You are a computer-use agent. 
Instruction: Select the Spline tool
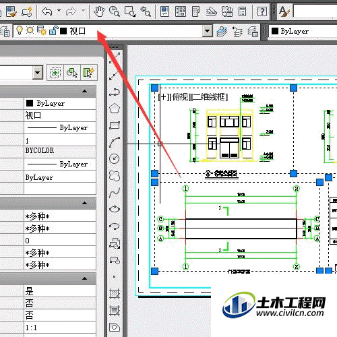coord(115,193)
